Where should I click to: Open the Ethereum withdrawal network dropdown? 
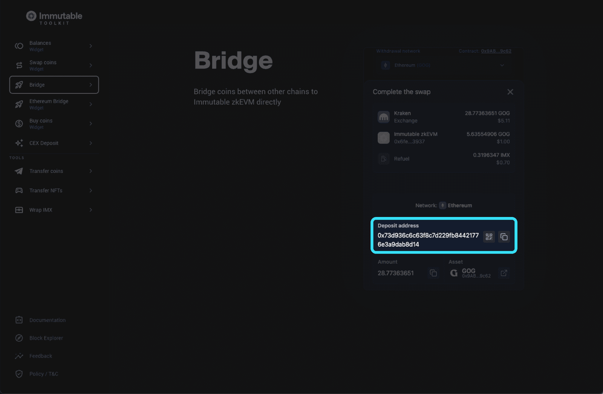pyautogui.click(x=443, y=65)
